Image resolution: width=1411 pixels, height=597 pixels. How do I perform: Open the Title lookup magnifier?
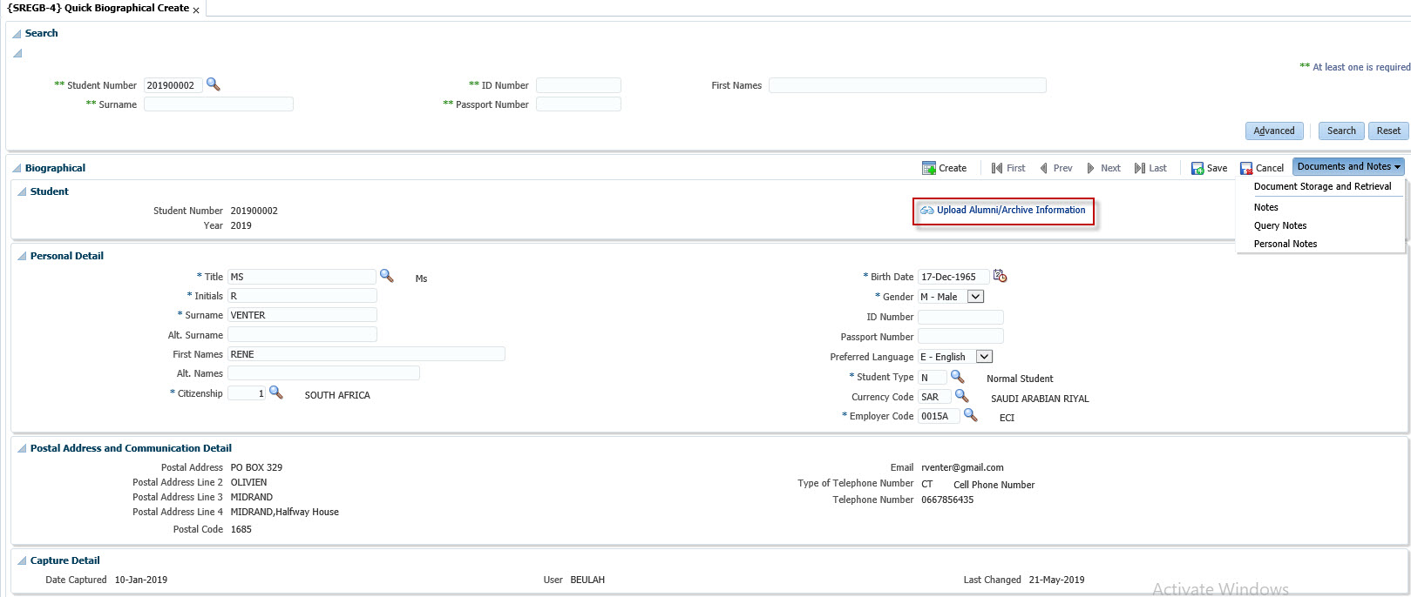(x=386, y=276)
